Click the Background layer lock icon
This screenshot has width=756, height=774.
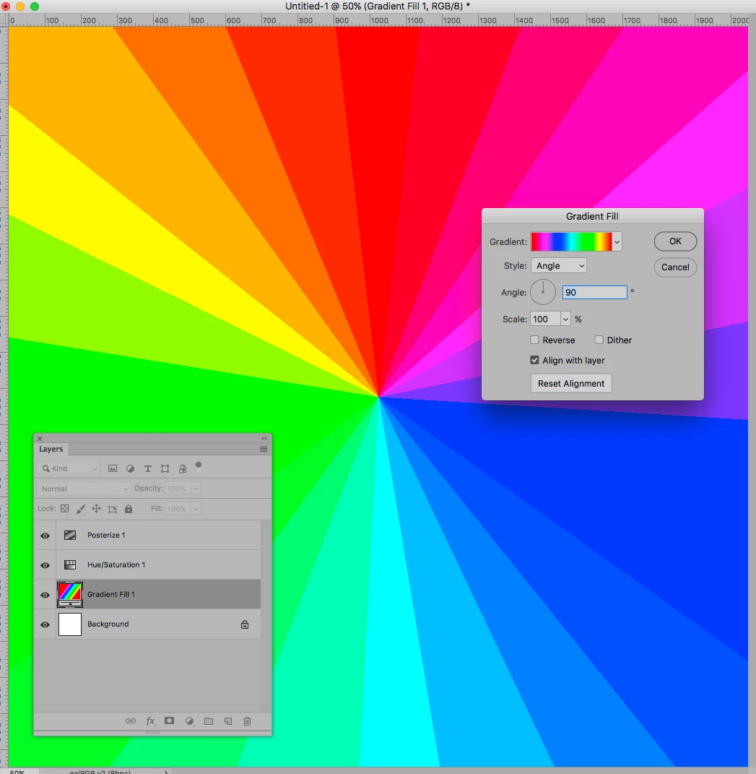point(245,624)
